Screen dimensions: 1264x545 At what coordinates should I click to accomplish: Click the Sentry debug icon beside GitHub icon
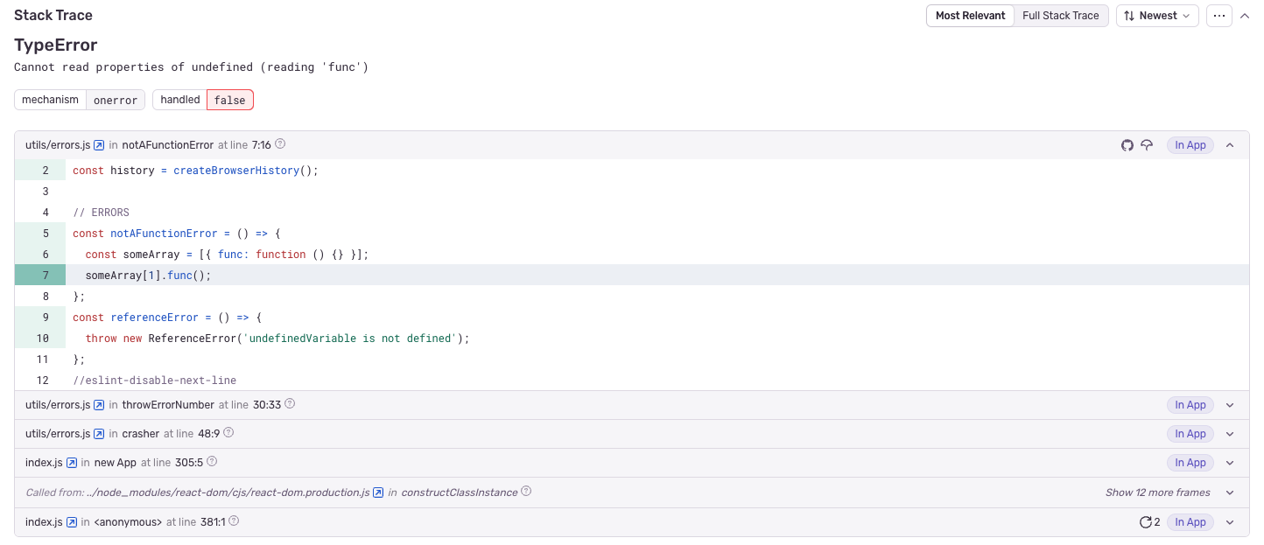click(1148, 145)
